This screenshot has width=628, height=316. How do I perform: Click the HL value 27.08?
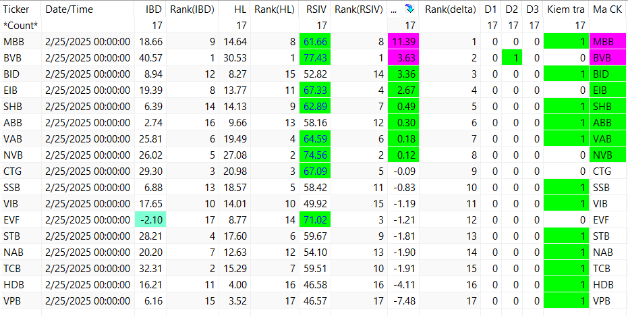(x=234, y=155)
